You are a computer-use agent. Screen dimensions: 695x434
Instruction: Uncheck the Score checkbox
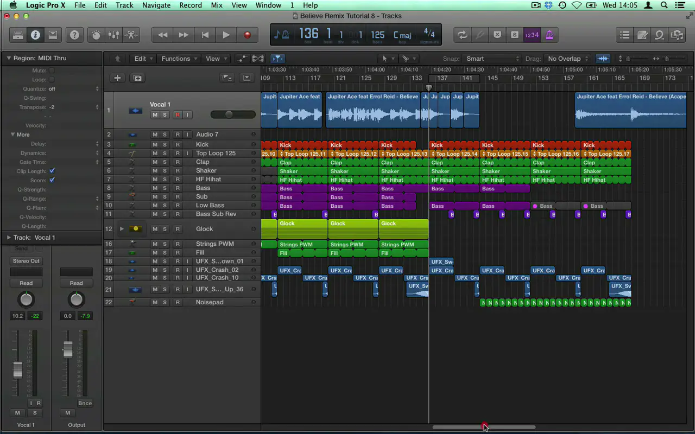click(52, 180)
